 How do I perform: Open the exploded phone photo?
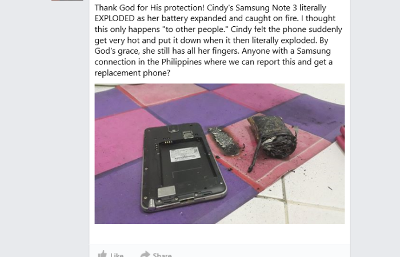219,154
